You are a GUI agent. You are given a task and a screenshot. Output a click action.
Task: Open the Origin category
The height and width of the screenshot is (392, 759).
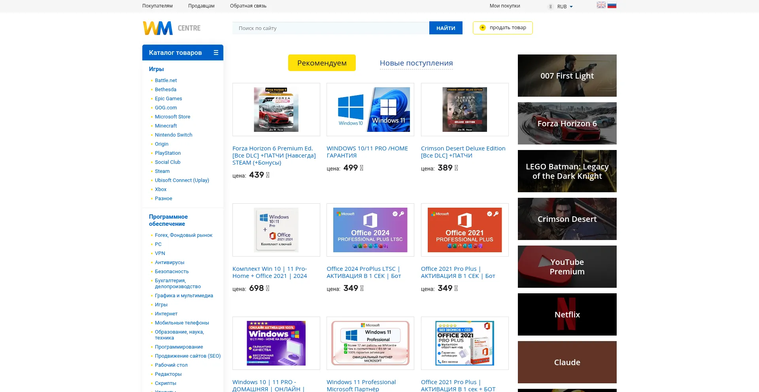pyautogui.click(x=162, y=144)
